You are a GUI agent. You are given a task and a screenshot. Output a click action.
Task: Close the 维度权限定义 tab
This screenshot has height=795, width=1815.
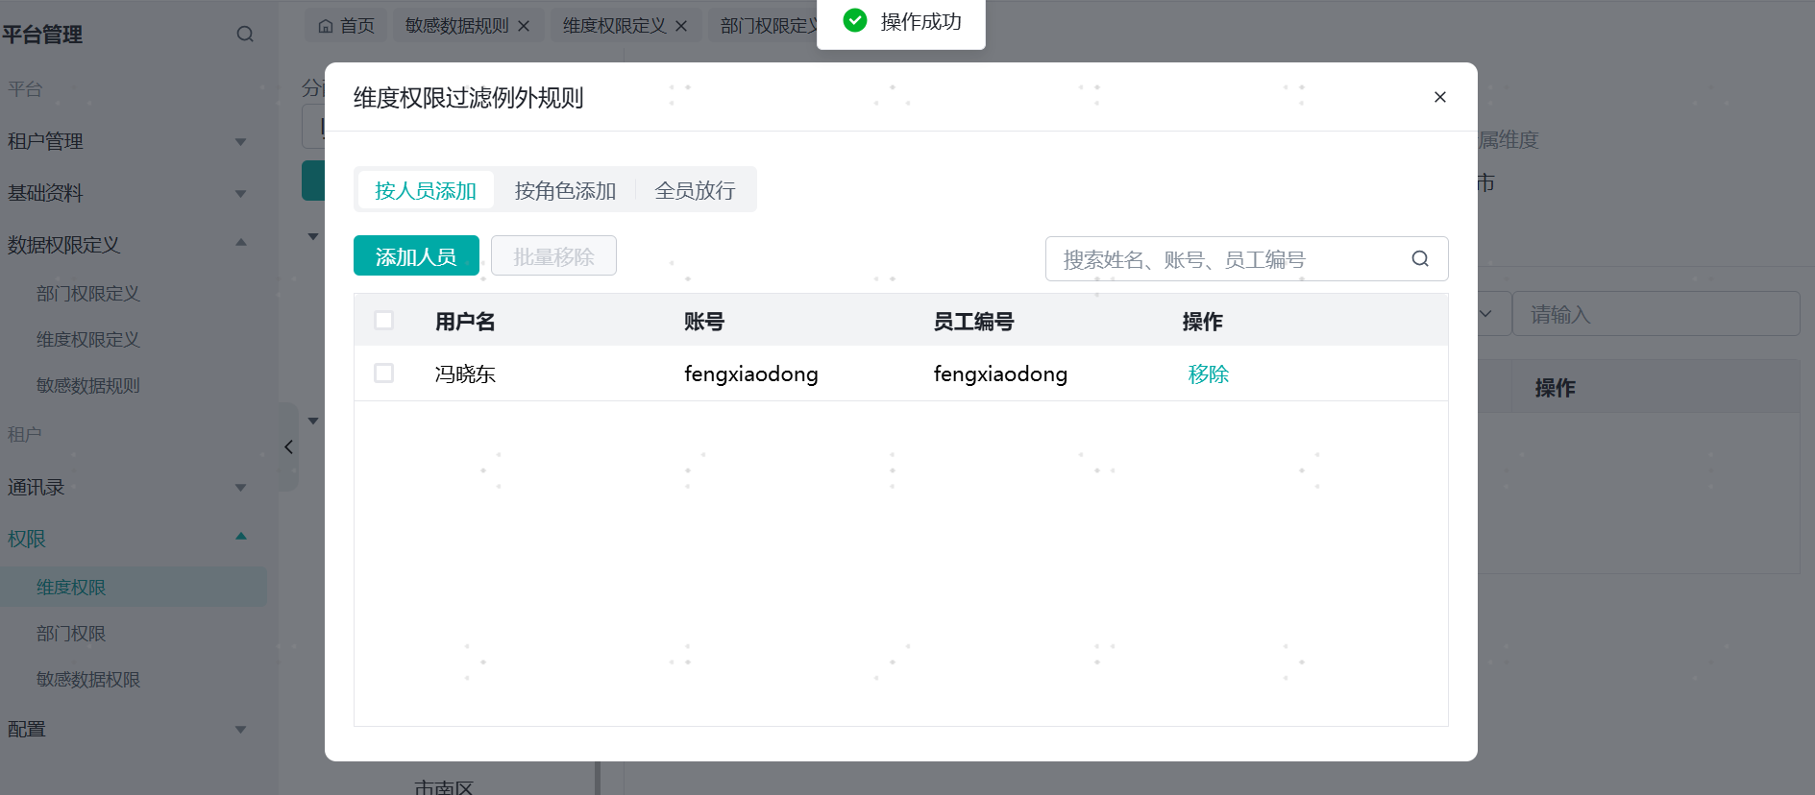(x=681, y=26)
